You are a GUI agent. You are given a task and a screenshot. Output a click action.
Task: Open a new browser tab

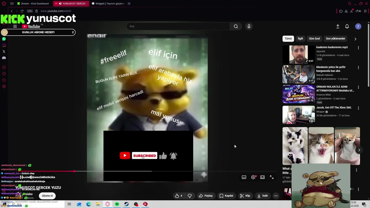[129, 3]
